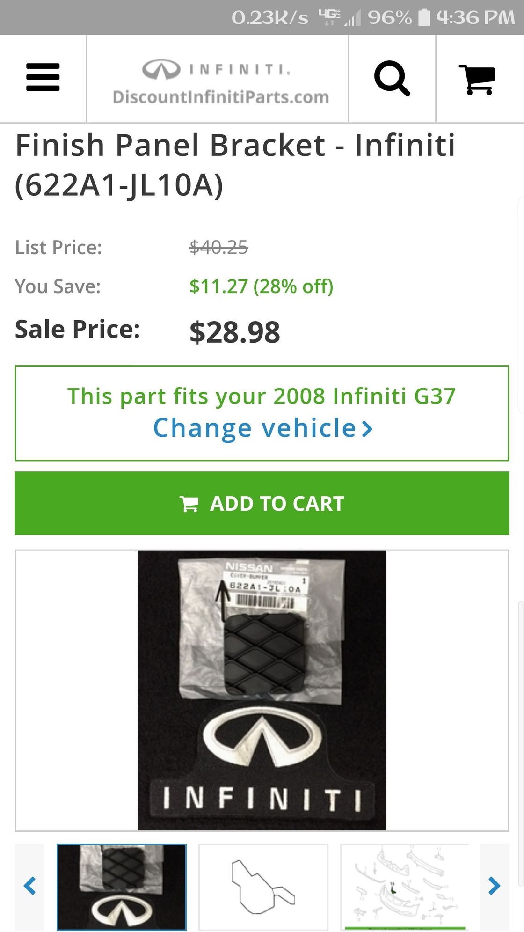Viewport: 524px width, 932px height.
Task: Open the hamburger menu
Action: [43, 78]
